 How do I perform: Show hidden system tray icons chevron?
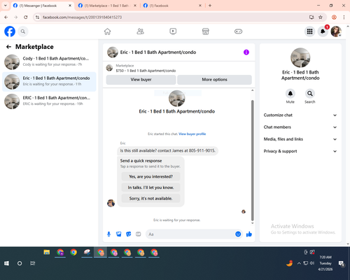pyautogui.click(x=299, y=263)
